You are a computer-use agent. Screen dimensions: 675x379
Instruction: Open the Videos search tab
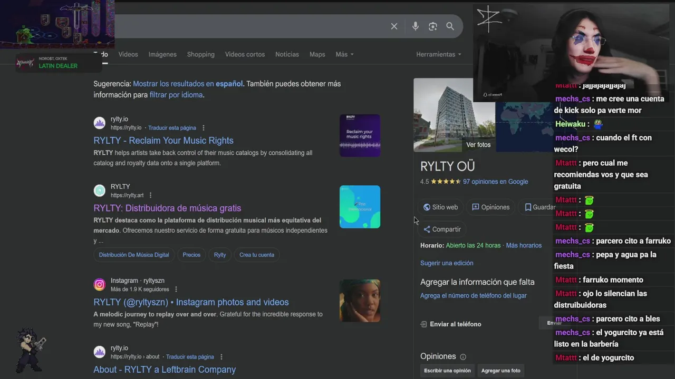128,54
